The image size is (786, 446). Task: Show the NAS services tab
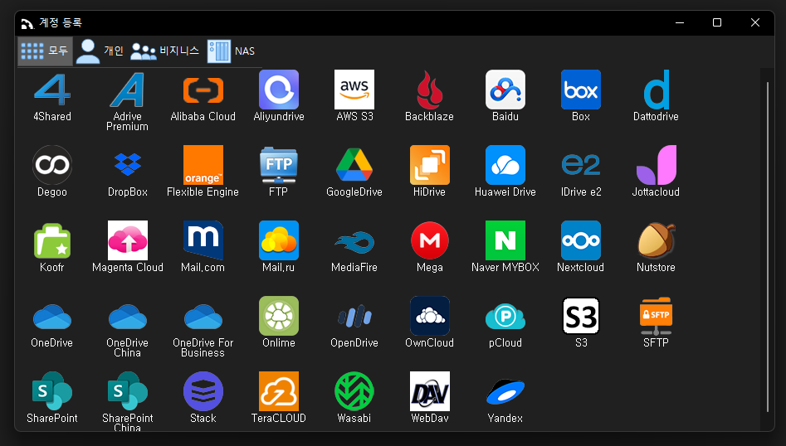point(231,51)
